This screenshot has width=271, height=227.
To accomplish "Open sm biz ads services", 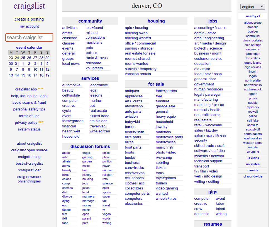I will click(98, 121).
